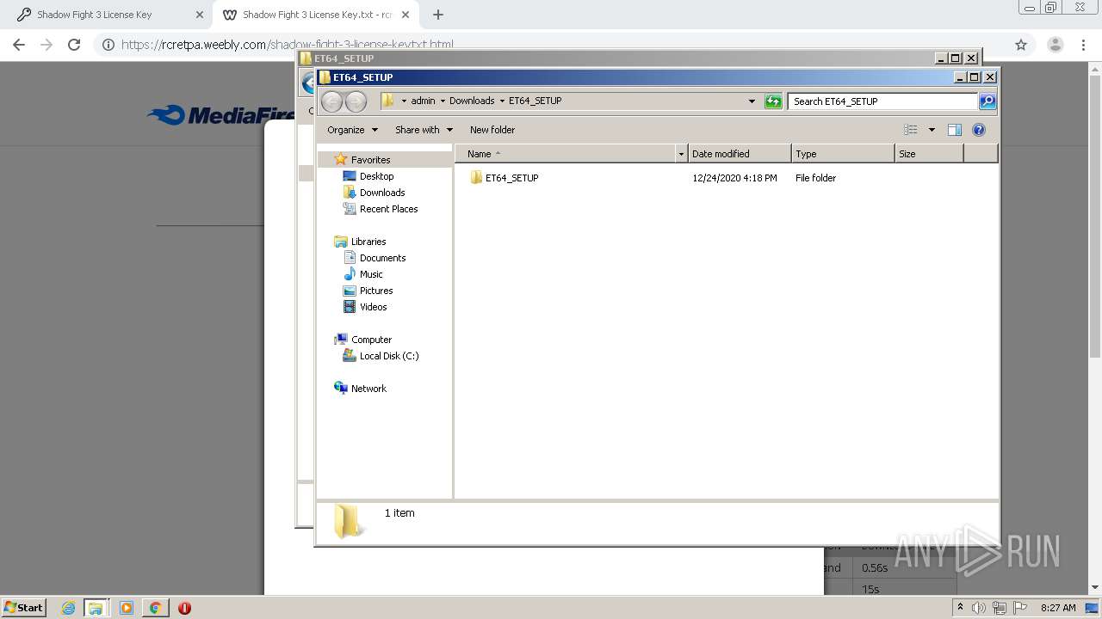Click Chrome address bar URL
This screenshot has height=619, width=1102.
pos(288,45)
